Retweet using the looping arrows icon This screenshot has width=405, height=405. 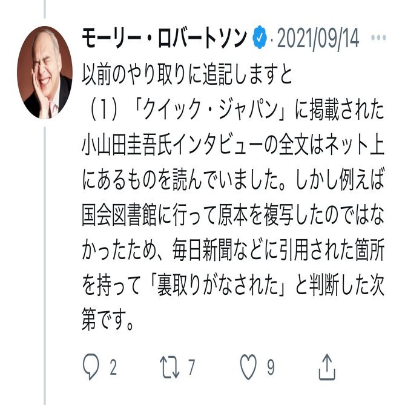click(170, 367)
